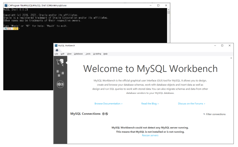Open the View menu in Workbench
Image resolution: width=238 pixels, height=147 pixels.
click(69, 54)
